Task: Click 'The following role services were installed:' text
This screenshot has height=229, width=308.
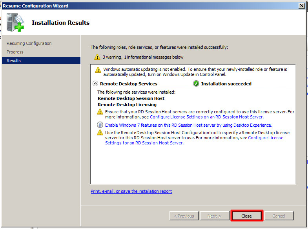Action: [136, 92]
